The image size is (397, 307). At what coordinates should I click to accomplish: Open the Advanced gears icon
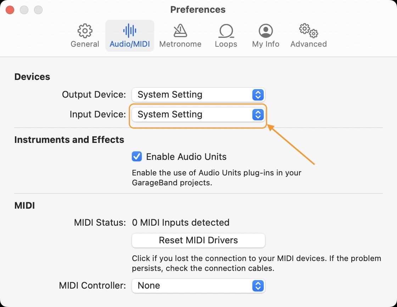click(308, 31)
